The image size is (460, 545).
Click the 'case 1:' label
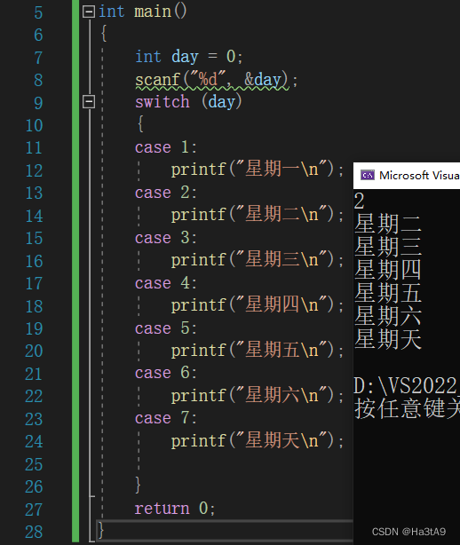tap(166, 147)
